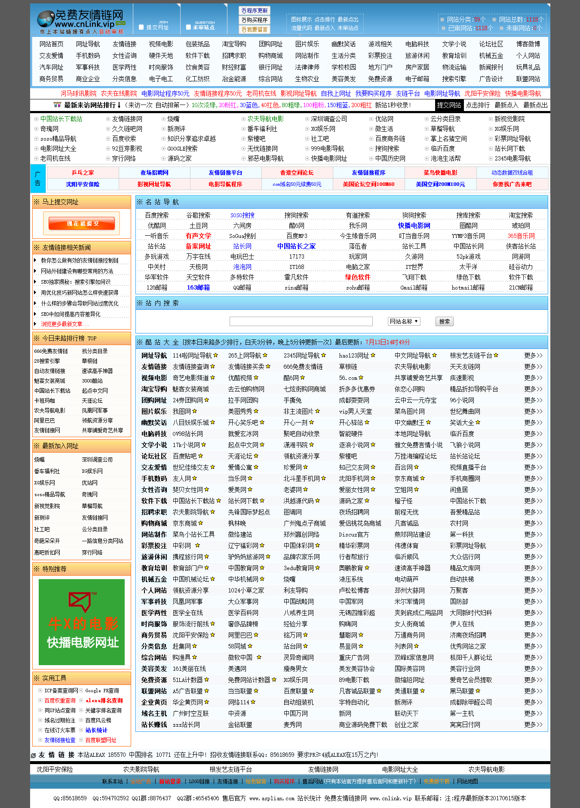Expand 更多>> for the 视频电影 row
This screenshot has width=580, height=808.
(533, 378)
